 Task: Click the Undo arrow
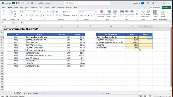[x=4, y=11]
